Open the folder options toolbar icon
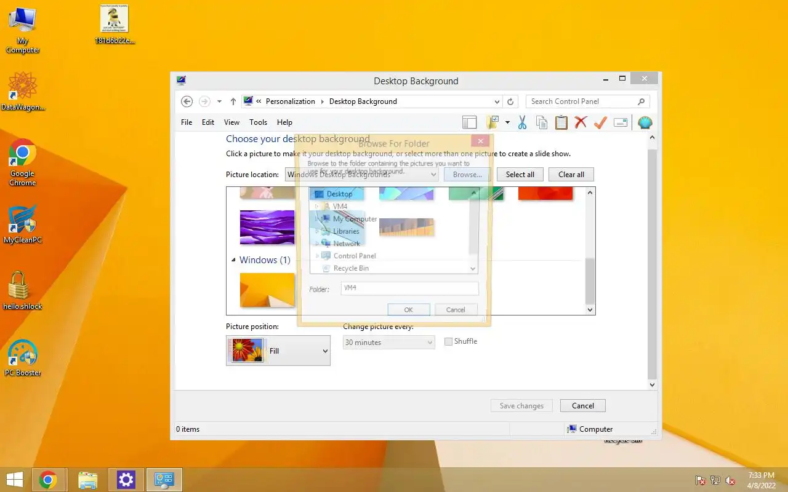 coord(493,122)
